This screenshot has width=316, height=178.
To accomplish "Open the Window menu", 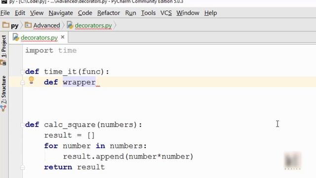I will click(x=188, y=13).
